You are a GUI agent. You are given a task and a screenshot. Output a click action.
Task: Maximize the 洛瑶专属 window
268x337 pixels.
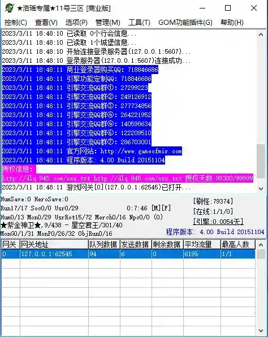(x=228, y=8)
